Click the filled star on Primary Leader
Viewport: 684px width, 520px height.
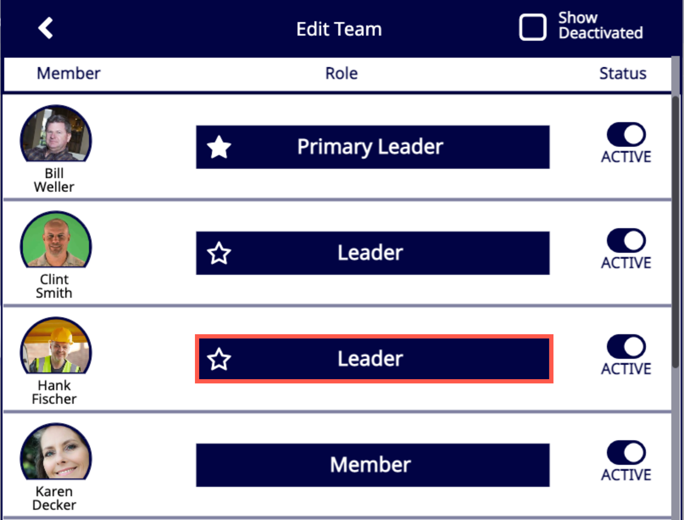(219, 147)
